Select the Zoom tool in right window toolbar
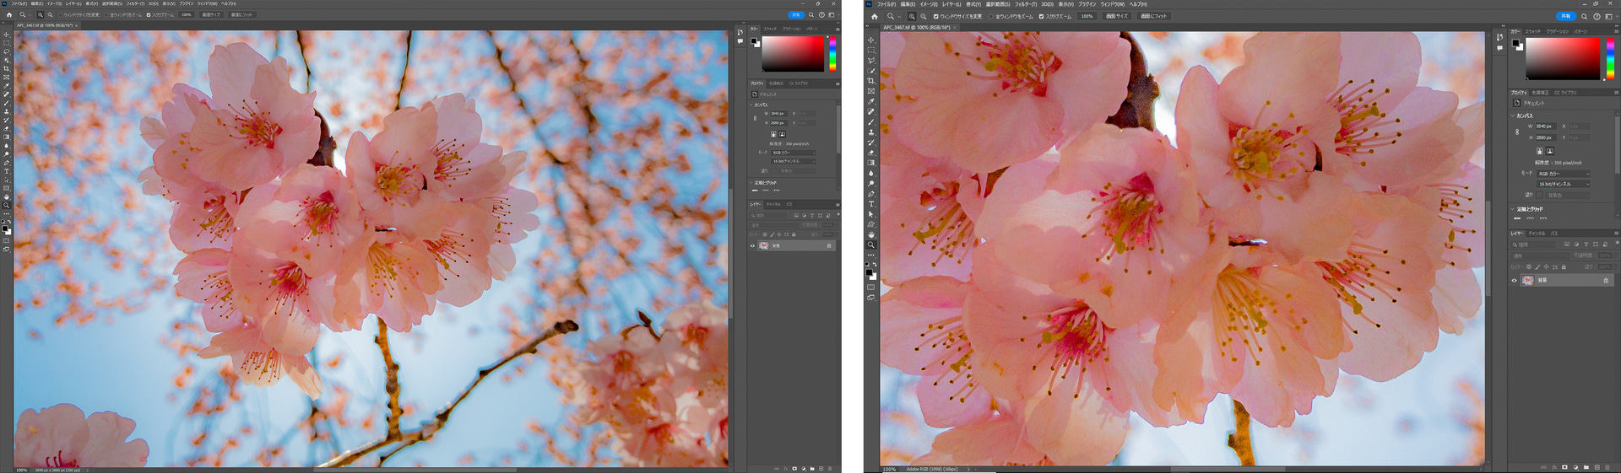This screenshot has width=1621, height=473. (870, 245)
